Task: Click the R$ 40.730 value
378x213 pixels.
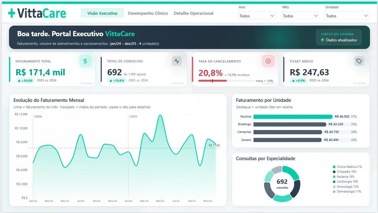Action: pyautogui.click(x=331, y=132)
